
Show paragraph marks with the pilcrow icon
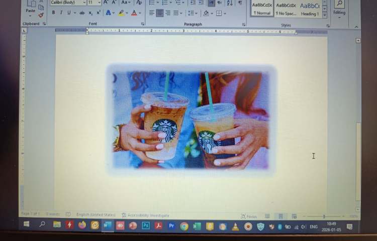tap(240, 3)
